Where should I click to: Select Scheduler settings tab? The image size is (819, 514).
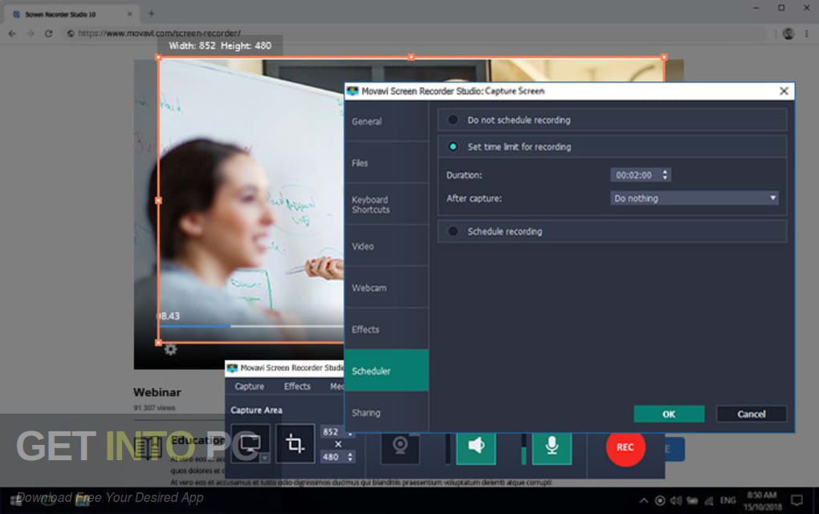pos(386,371)
